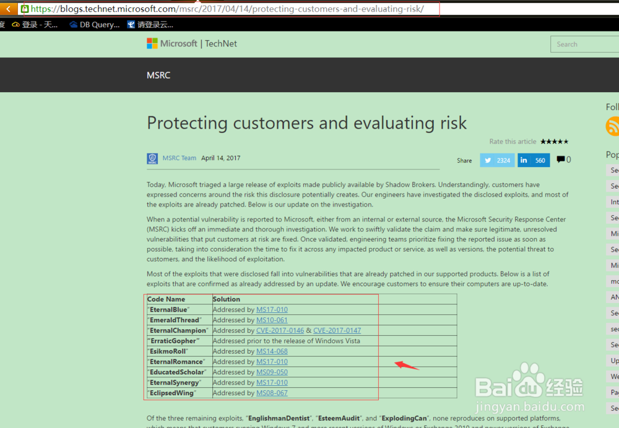Click the April 14, 2017 date text
This screenshot has height=428, width=619.
(221, 158)
